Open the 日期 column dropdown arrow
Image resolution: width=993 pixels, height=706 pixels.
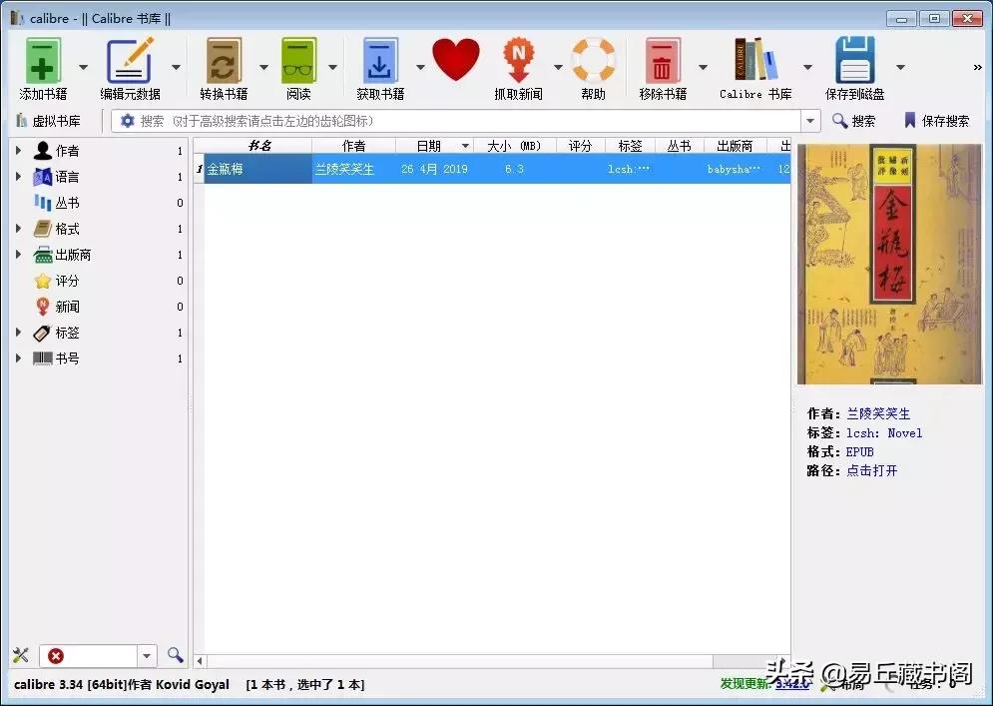[465, 145]
